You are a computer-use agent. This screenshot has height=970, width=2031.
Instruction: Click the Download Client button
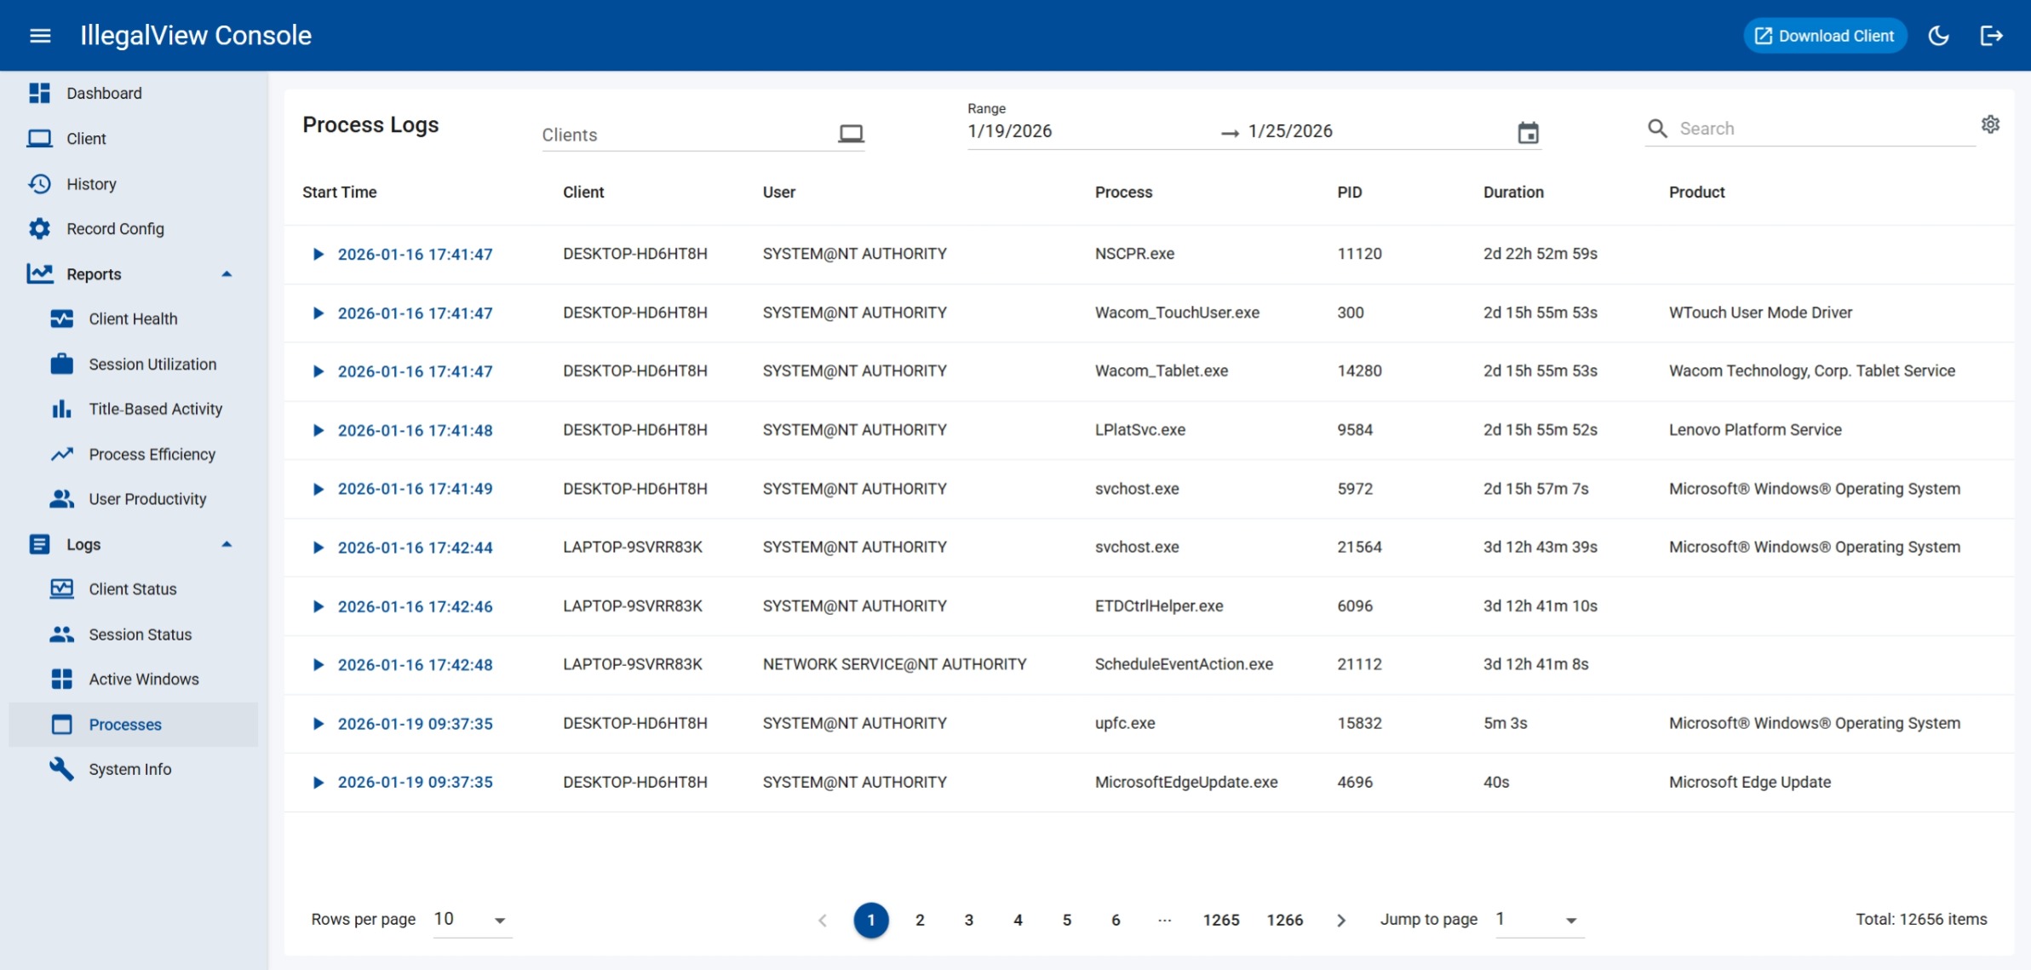coord(1824,36)
